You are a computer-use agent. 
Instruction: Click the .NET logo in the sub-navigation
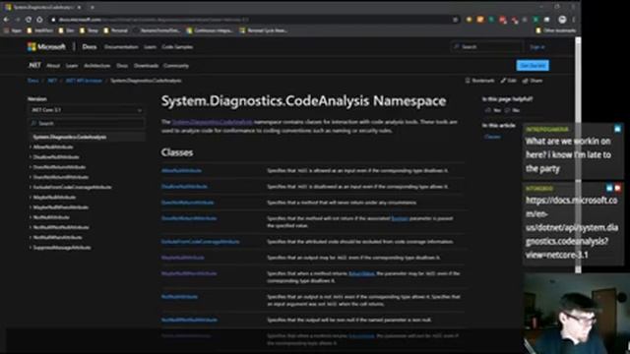34,66
